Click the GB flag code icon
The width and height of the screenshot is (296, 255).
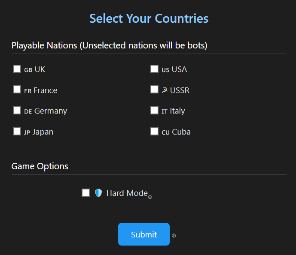point(28,70)
